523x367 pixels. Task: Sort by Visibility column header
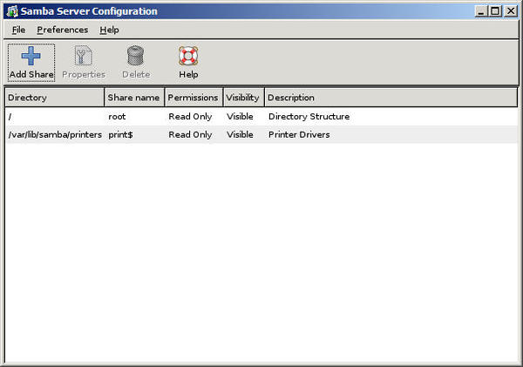[243, 98]
